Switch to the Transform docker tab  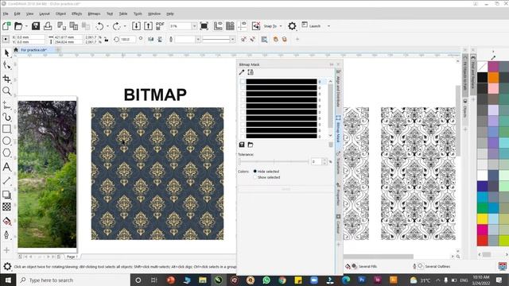(338, 163)
